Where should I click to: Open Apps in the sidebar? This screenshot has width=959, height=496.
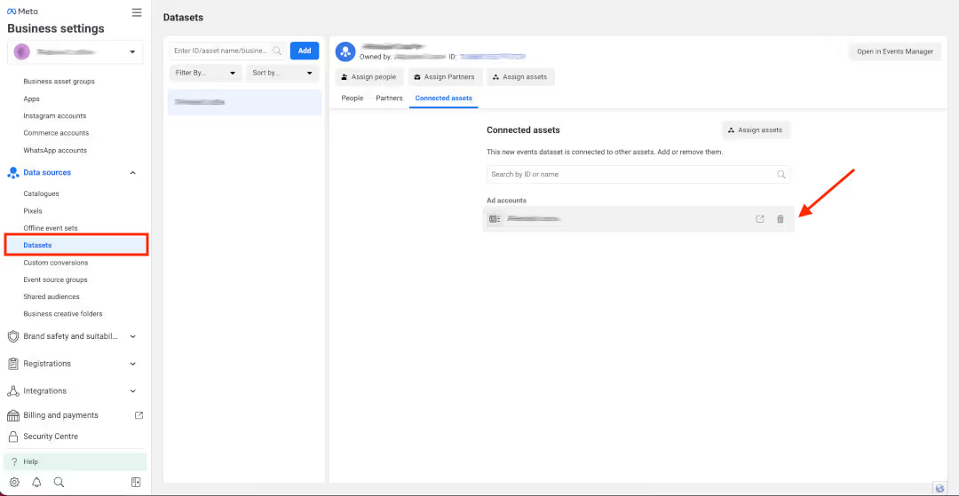[31, 98]
